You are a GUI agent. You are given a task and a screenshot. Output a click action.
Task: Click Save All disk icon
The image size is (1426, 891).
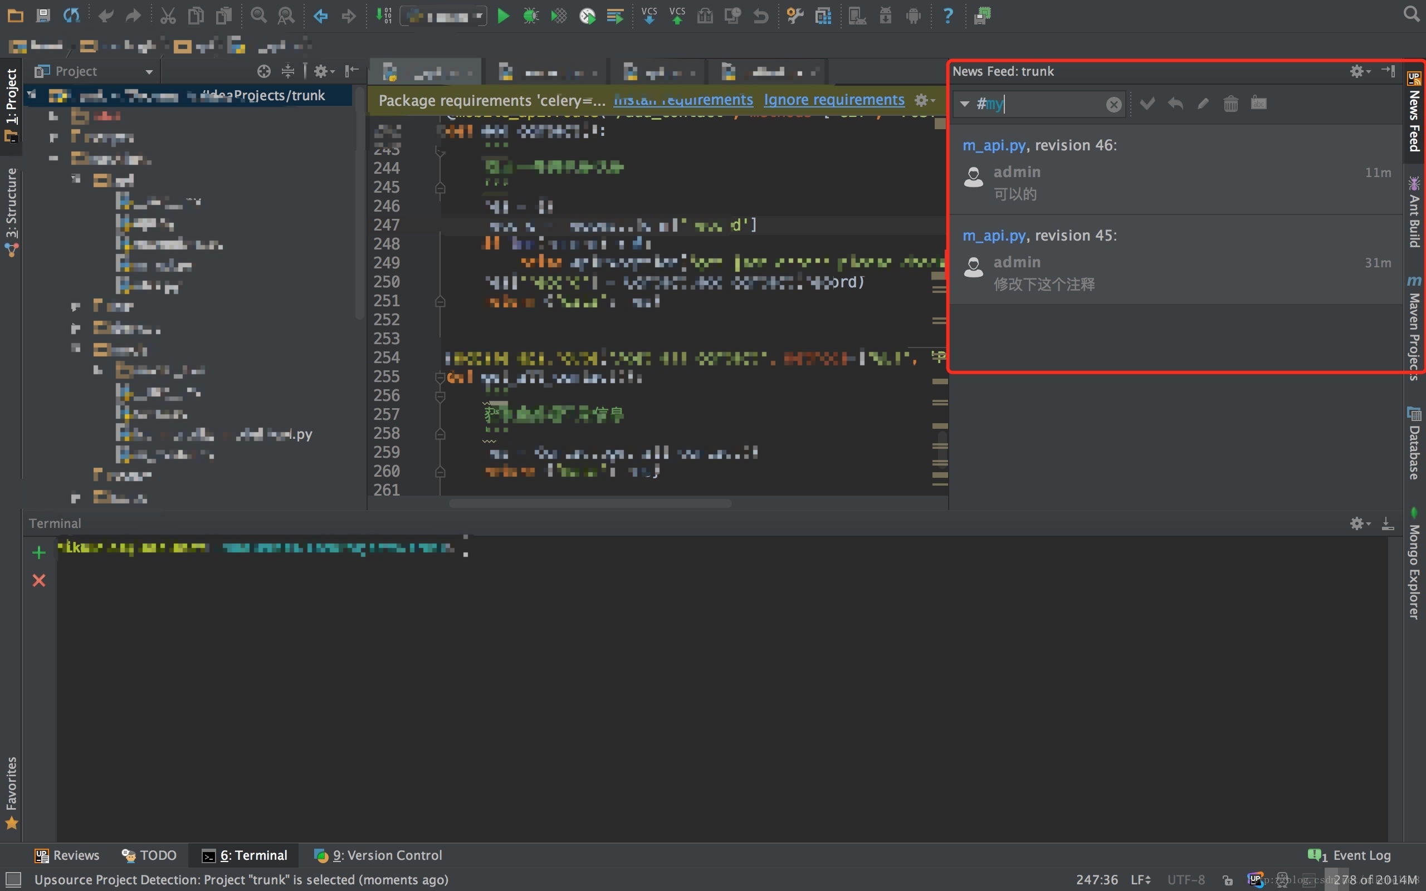(x=43, y=16)
